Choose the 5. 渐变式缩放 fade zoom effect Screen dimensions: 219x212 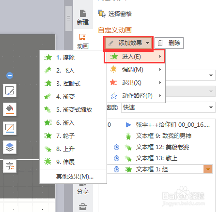[73, 110]
